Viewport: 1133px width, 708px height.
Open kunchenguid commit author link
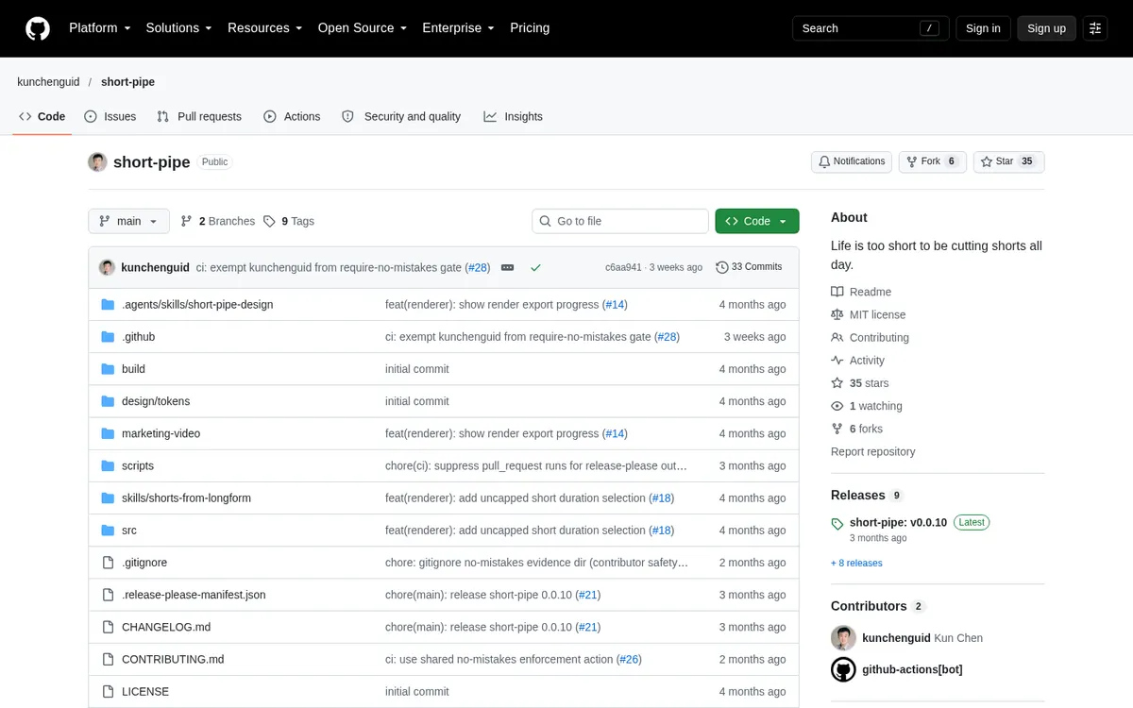[156, 267]
